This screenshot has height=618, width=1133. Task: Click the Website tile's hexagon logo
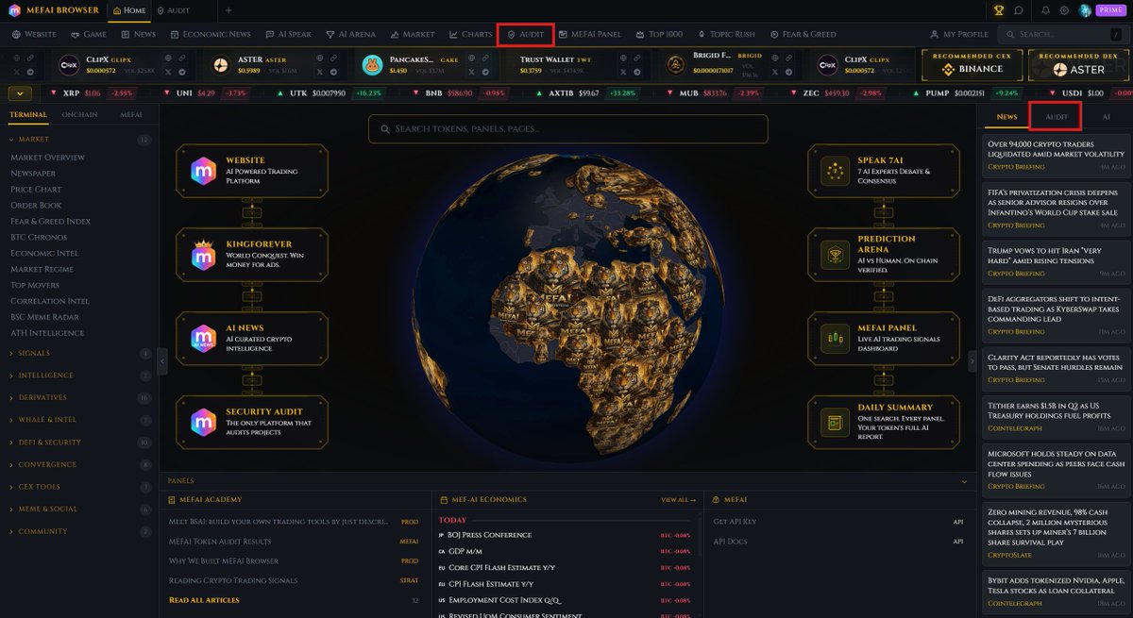tap(203, 171)
